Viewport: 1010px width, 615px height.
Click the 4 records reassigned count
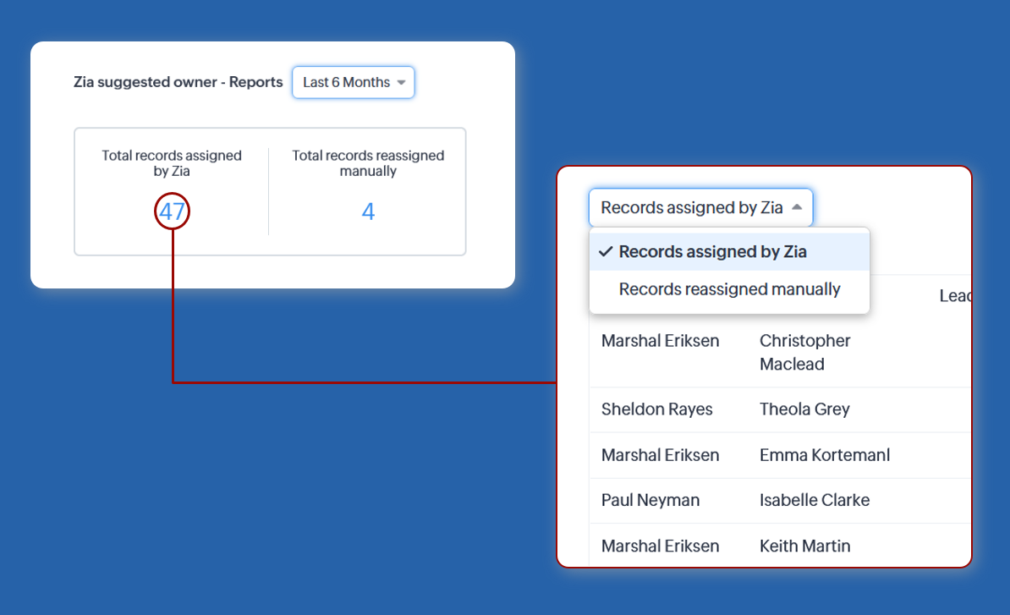click(368, 211)
